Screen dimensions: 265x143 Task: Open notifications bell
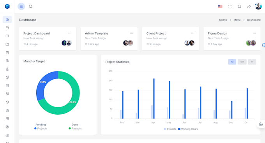[x=239, y=6]
